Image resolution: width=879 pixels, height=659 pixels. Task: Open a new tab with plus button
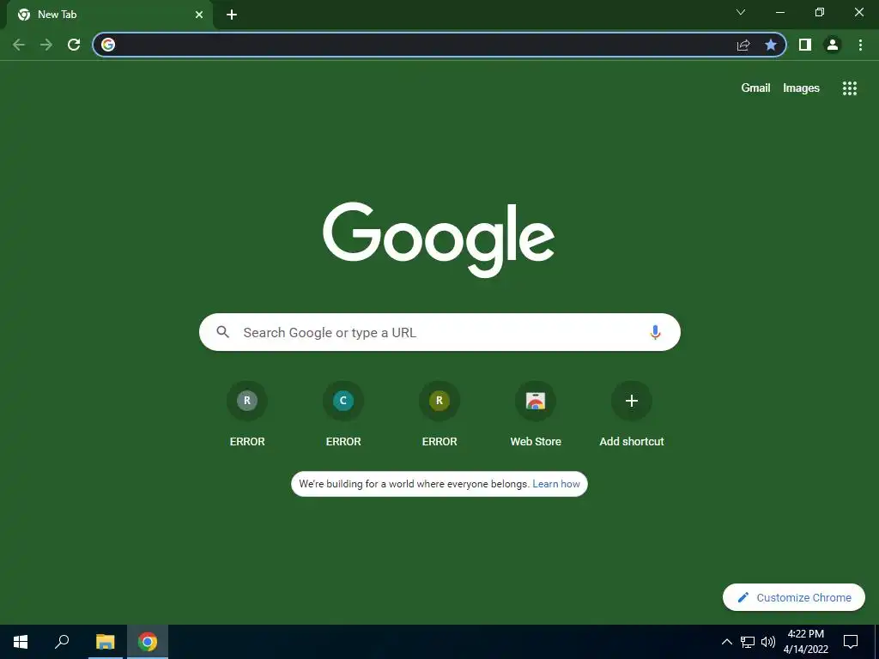[x=232, y=15]
